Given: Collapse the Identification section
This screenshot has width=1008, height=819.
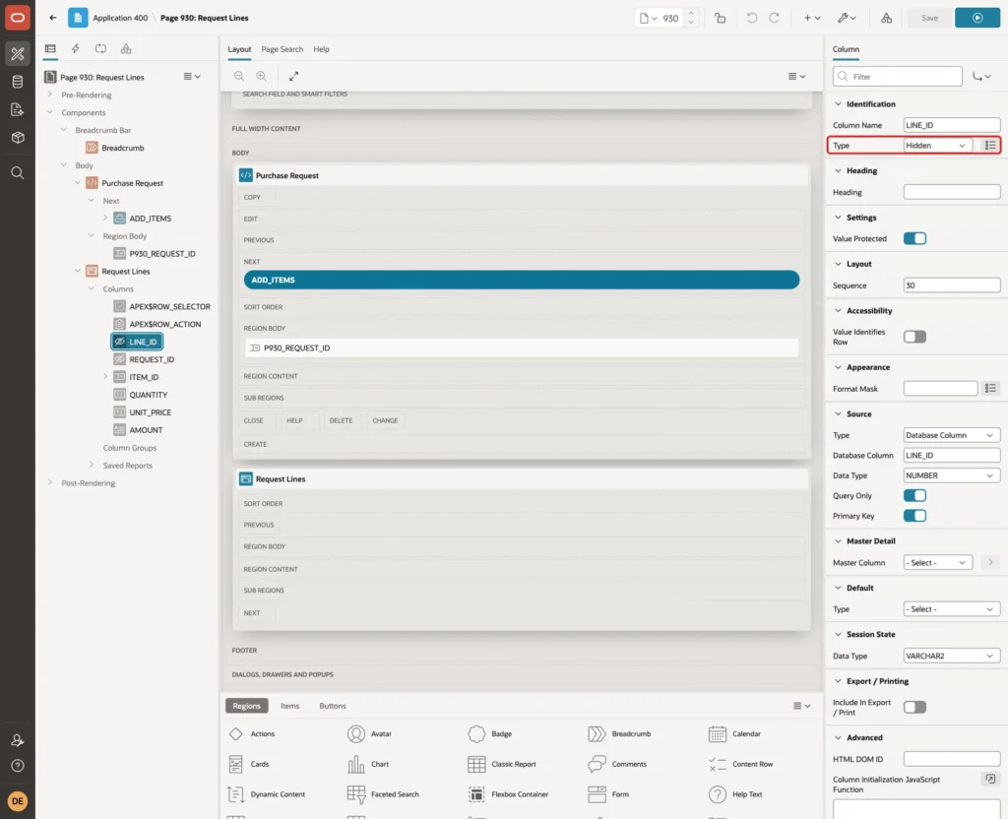Looking at the screenshot, I should [838, 104].
